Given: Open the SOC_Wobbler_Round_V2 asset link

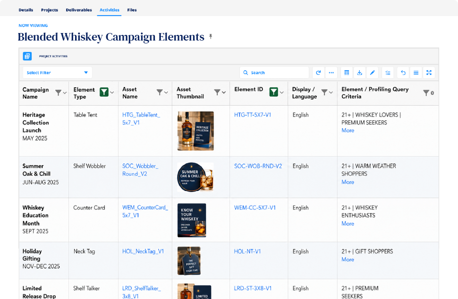Looking at the screenshot, I should pyautogui.click(x=140, y=170).
